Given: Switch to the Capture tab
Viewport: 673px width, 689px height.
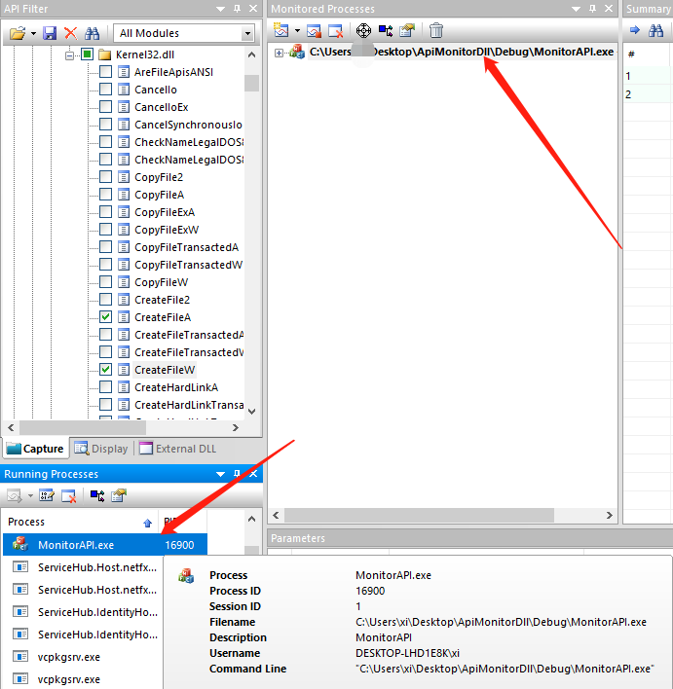Looking at the screenshot, I should click(35, 449).
